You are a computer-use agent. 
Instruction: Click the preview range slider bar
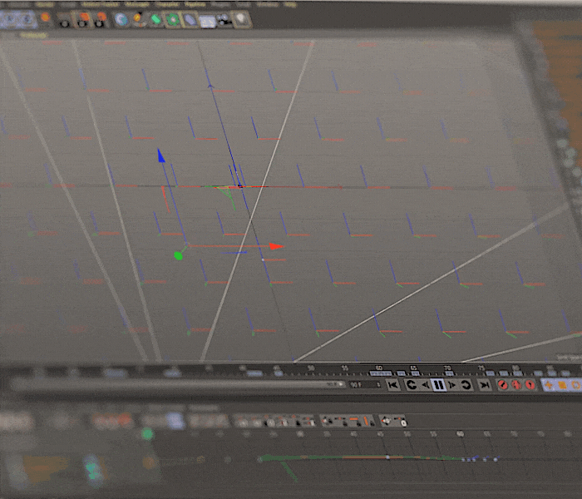point(177,384)
